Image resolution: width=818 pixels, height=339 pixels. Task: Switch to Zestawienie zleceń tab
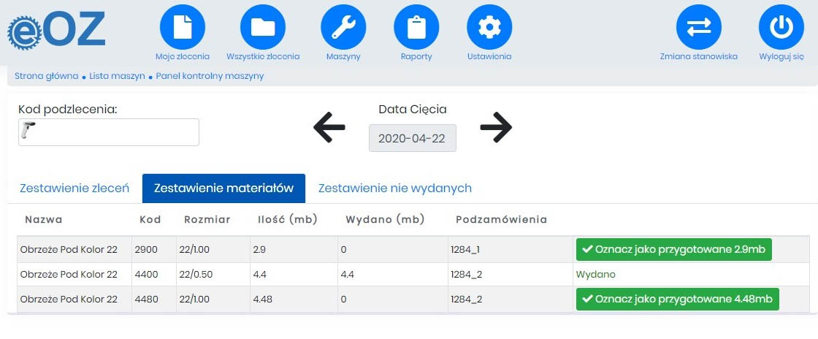tap(74, 188)
